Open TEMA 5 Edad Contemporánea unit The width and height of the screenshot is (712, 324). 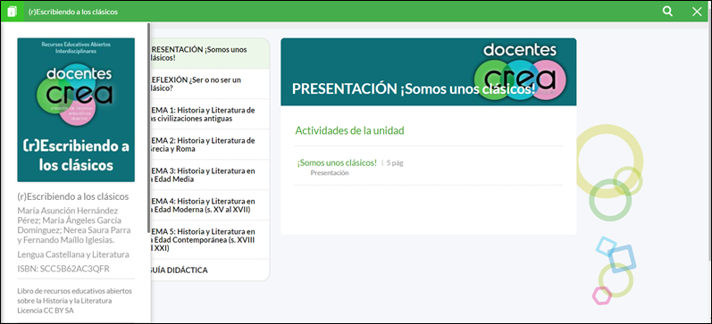pyautogui.click(x=210, y=240)
